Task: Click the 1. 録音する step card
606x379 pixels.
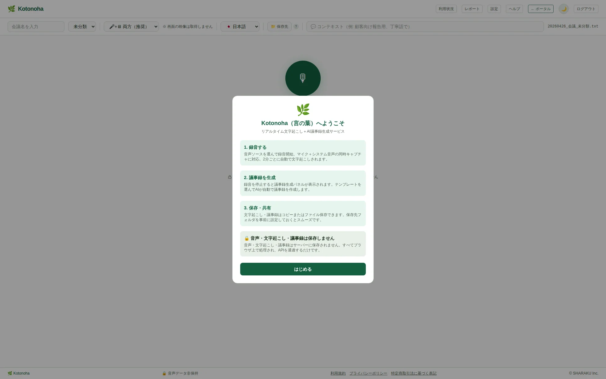Action: pyautogui.click(x=303, y=153)
